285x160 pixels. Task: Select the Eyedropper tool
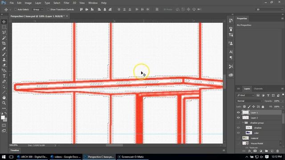[x=4, y=49]
